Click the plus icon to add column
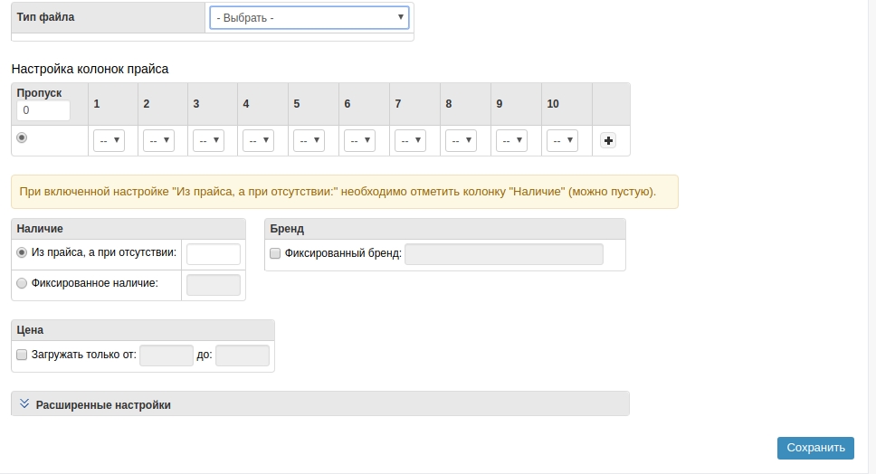Screen dimensions: 876x474 [x=608, y=140]
